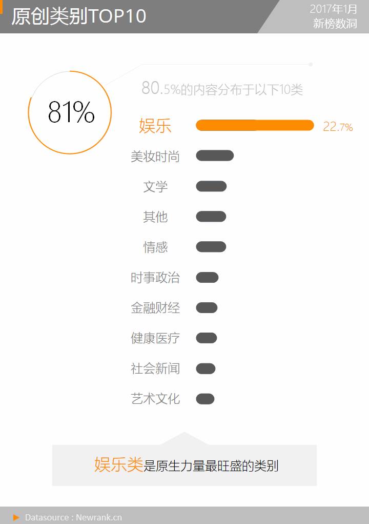Click the 美妆时尚 gray bar
Image resolution: width=369 pixels, height=524 pixels.
(215, 156)
